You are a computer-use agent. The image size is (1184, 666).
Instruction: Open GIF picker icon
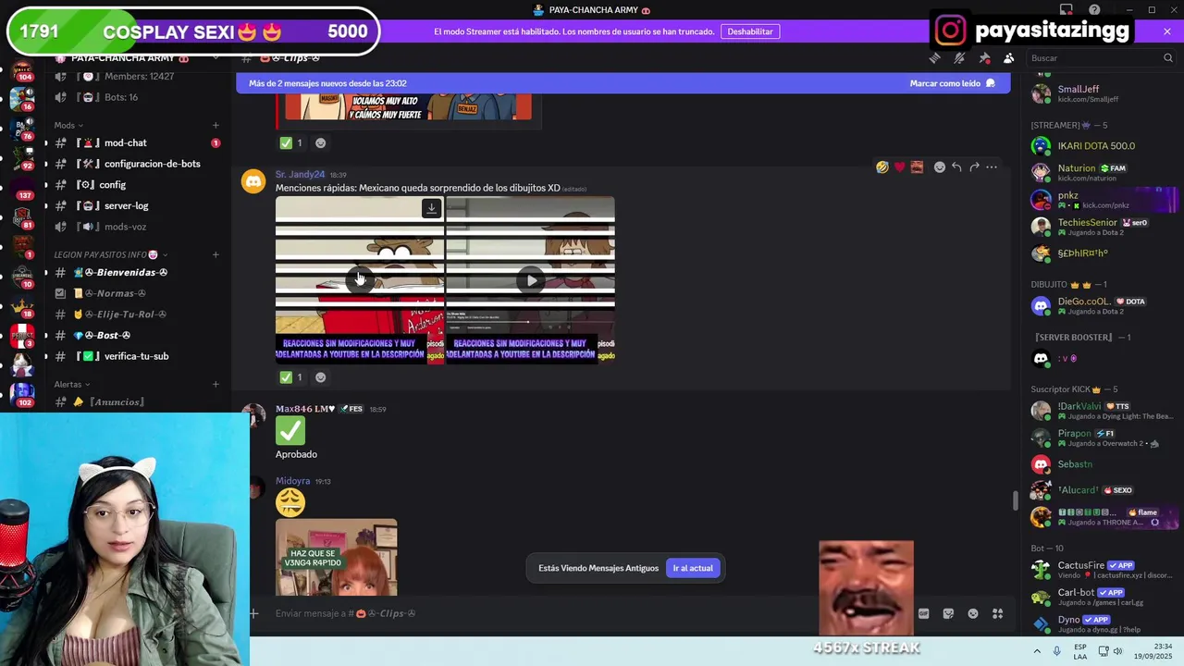point(923,613)
